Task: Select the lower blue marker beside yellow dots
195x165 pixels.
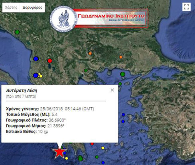Action: click(x=35, y=75)
